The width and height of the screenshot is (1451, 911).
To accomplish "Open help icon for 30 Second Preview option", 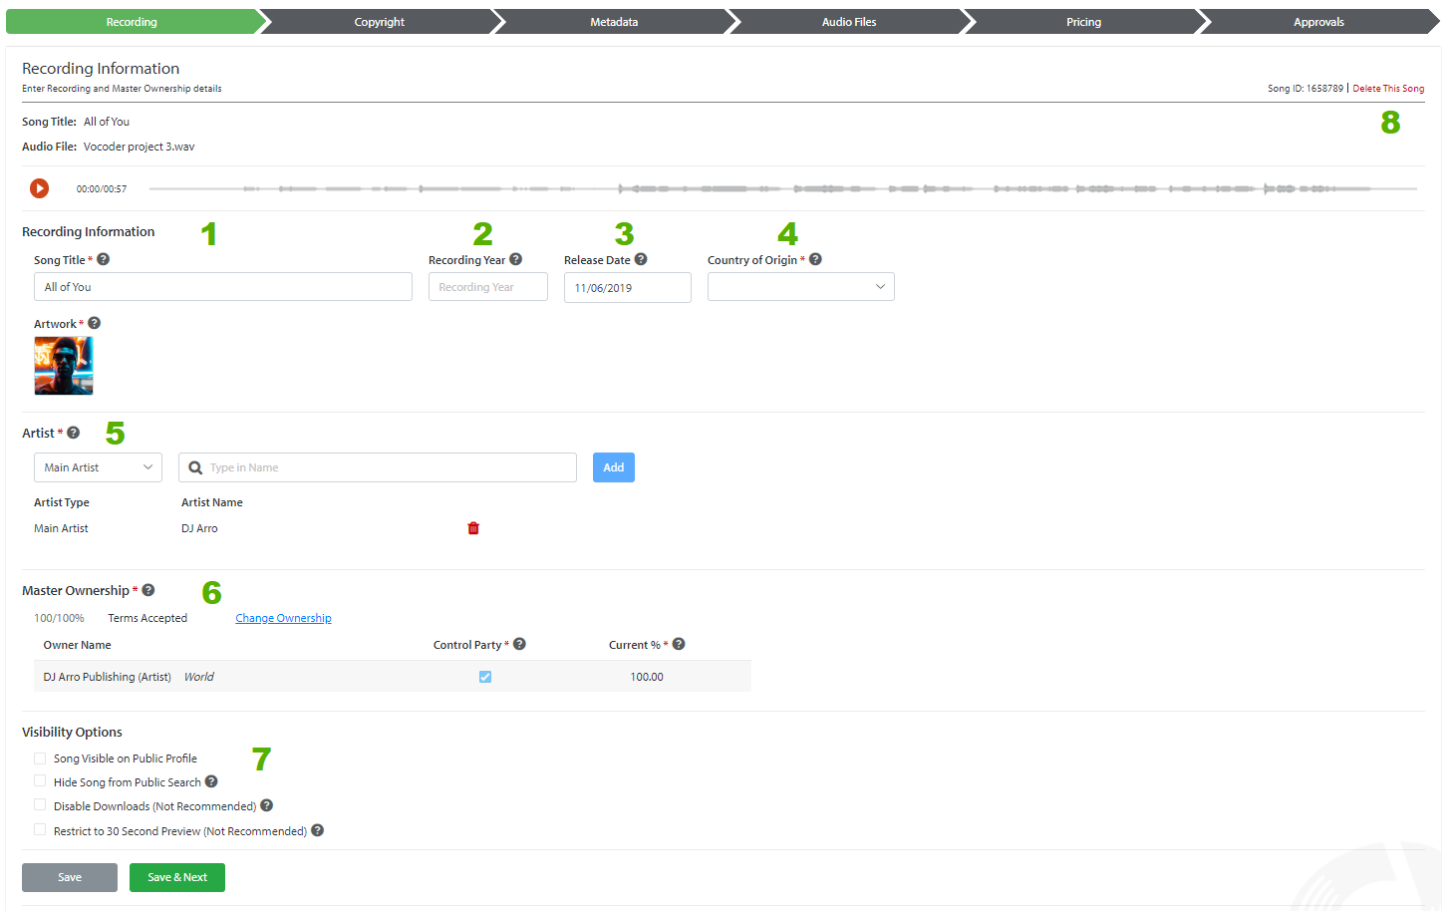I will [317, 830].
